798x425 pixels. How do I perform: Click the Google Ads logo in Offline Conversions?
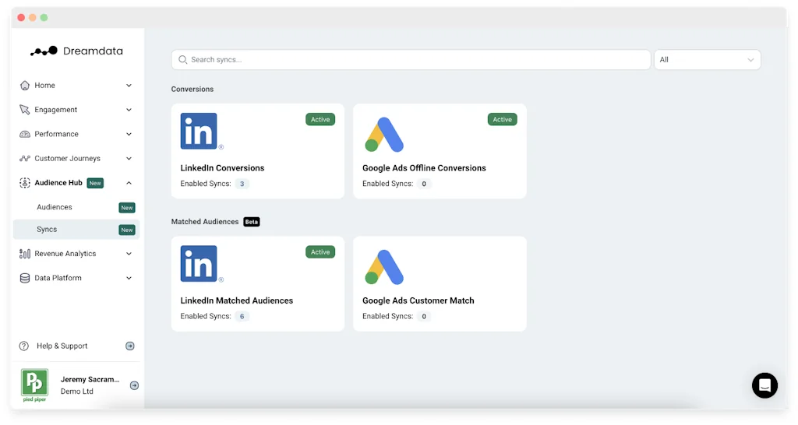click(384, 134)
